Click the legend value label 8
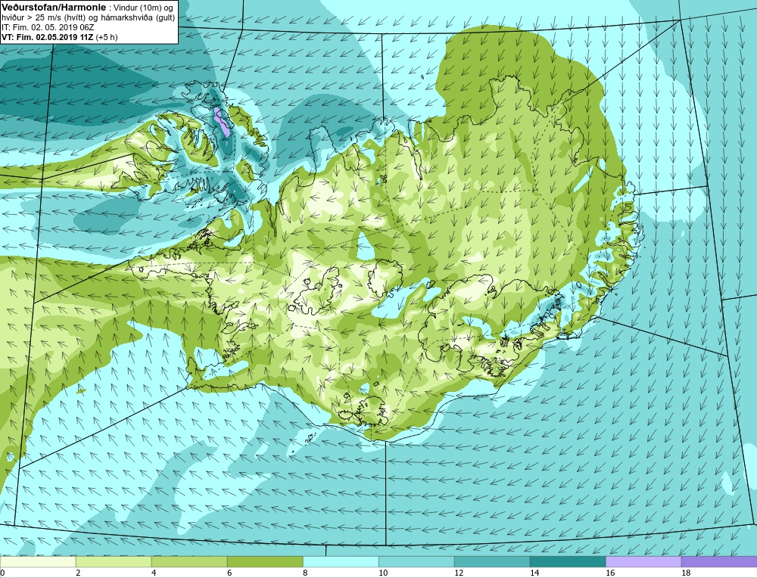This screenshot has height=578, width=757. (306, 573)
